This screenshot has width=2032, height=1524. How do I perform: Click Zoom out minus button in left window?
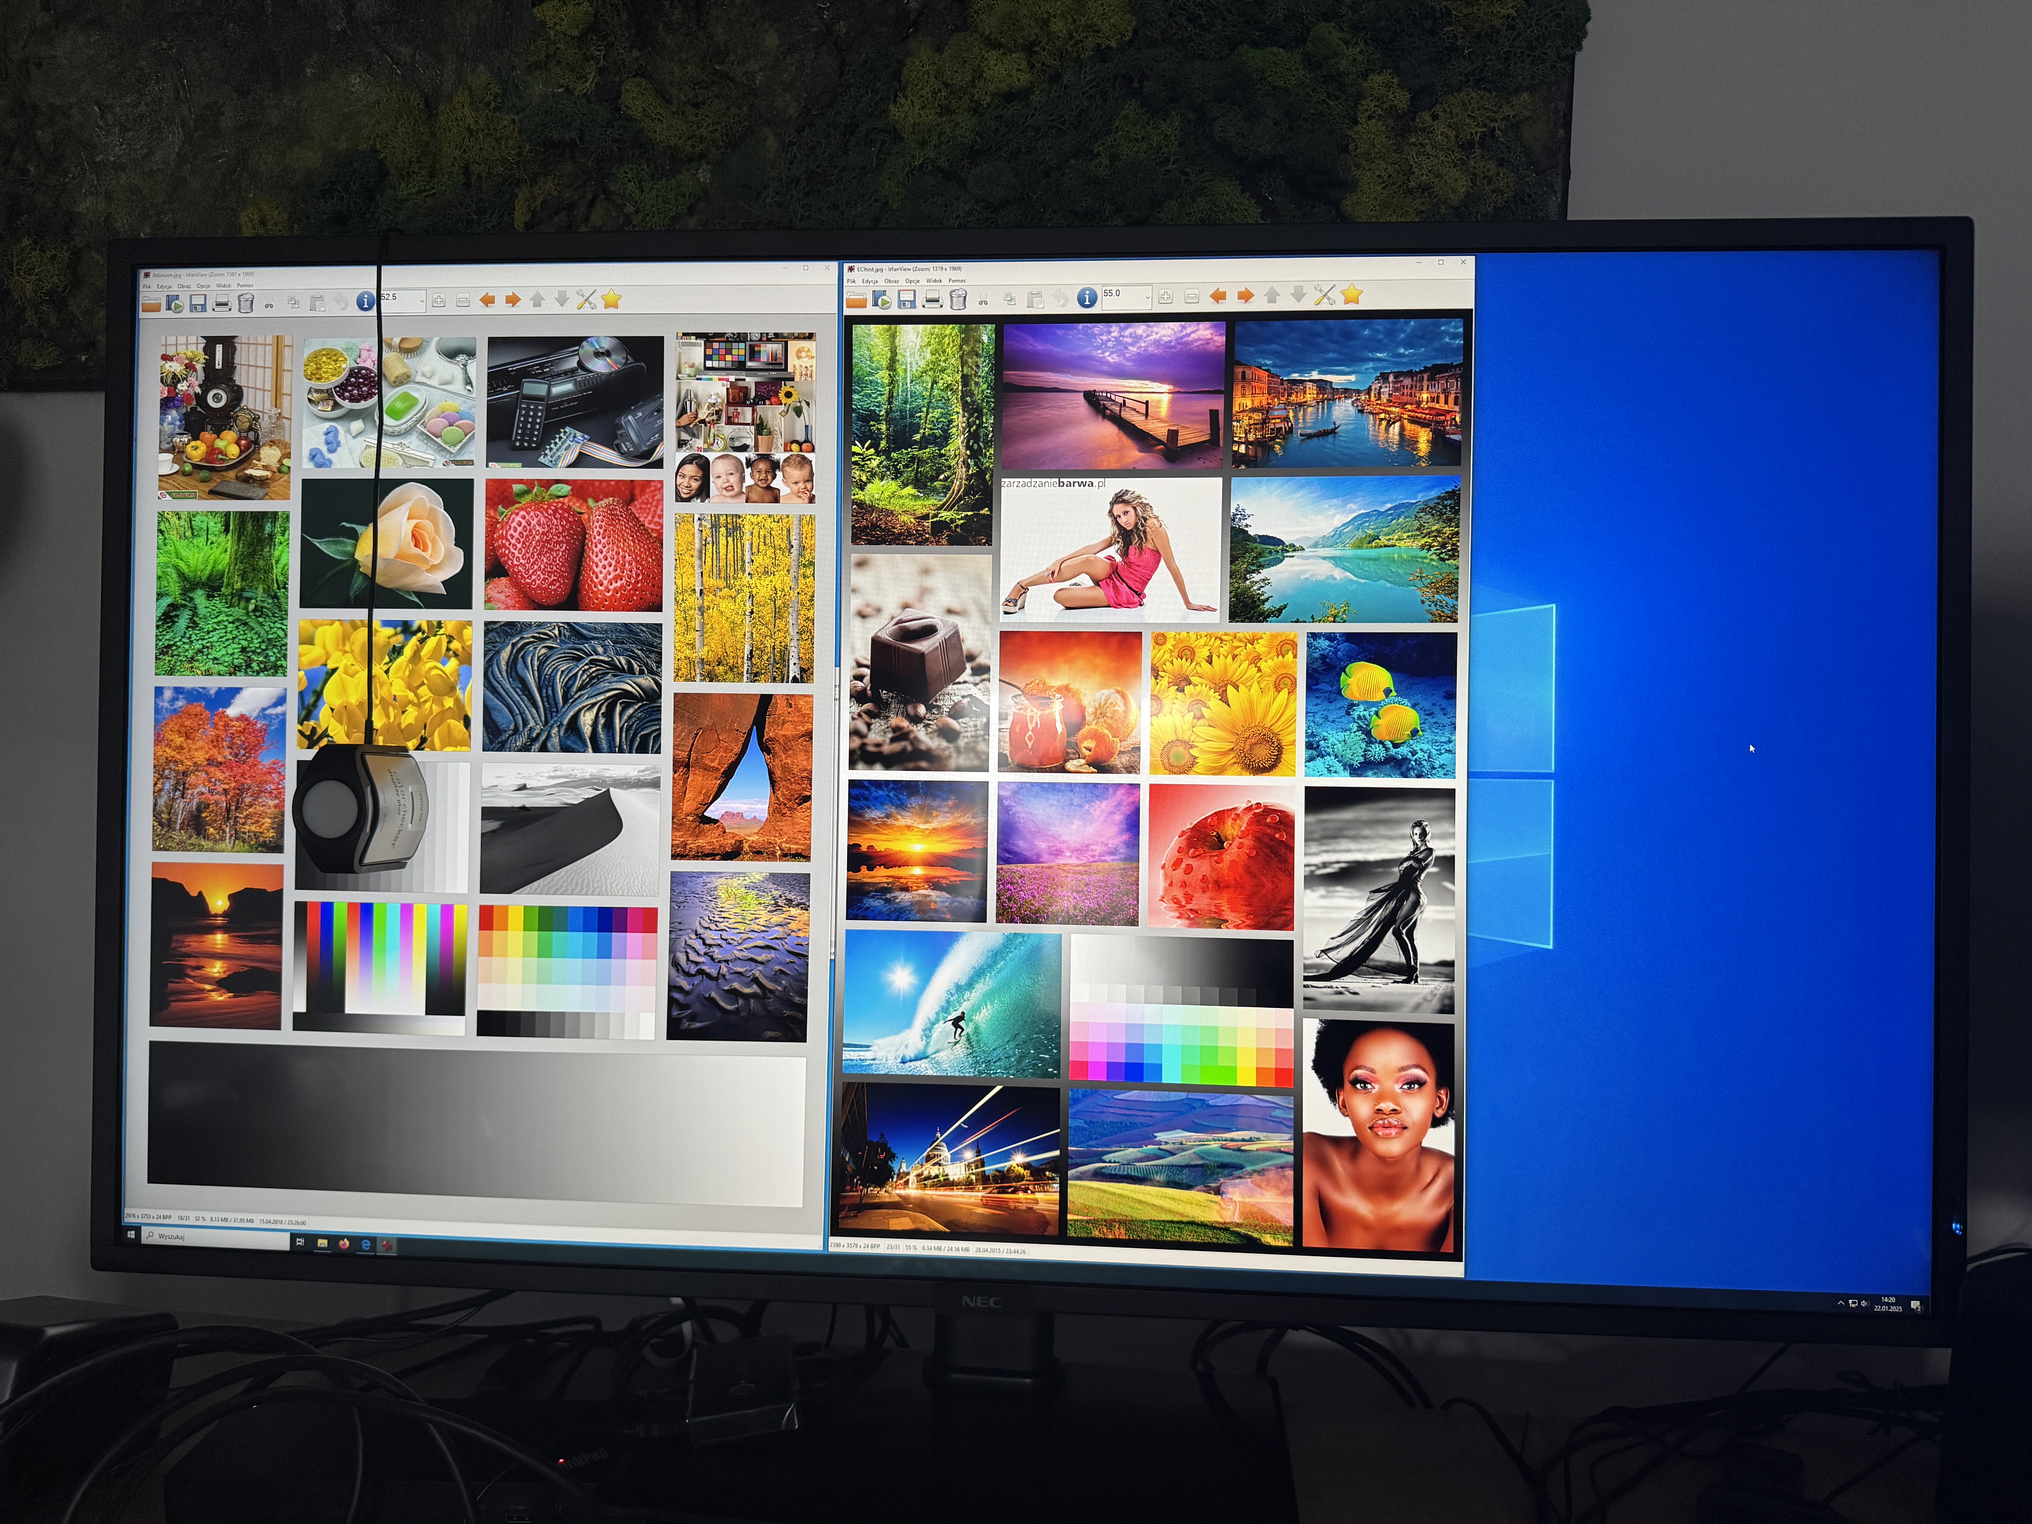[x=463, y=300]
